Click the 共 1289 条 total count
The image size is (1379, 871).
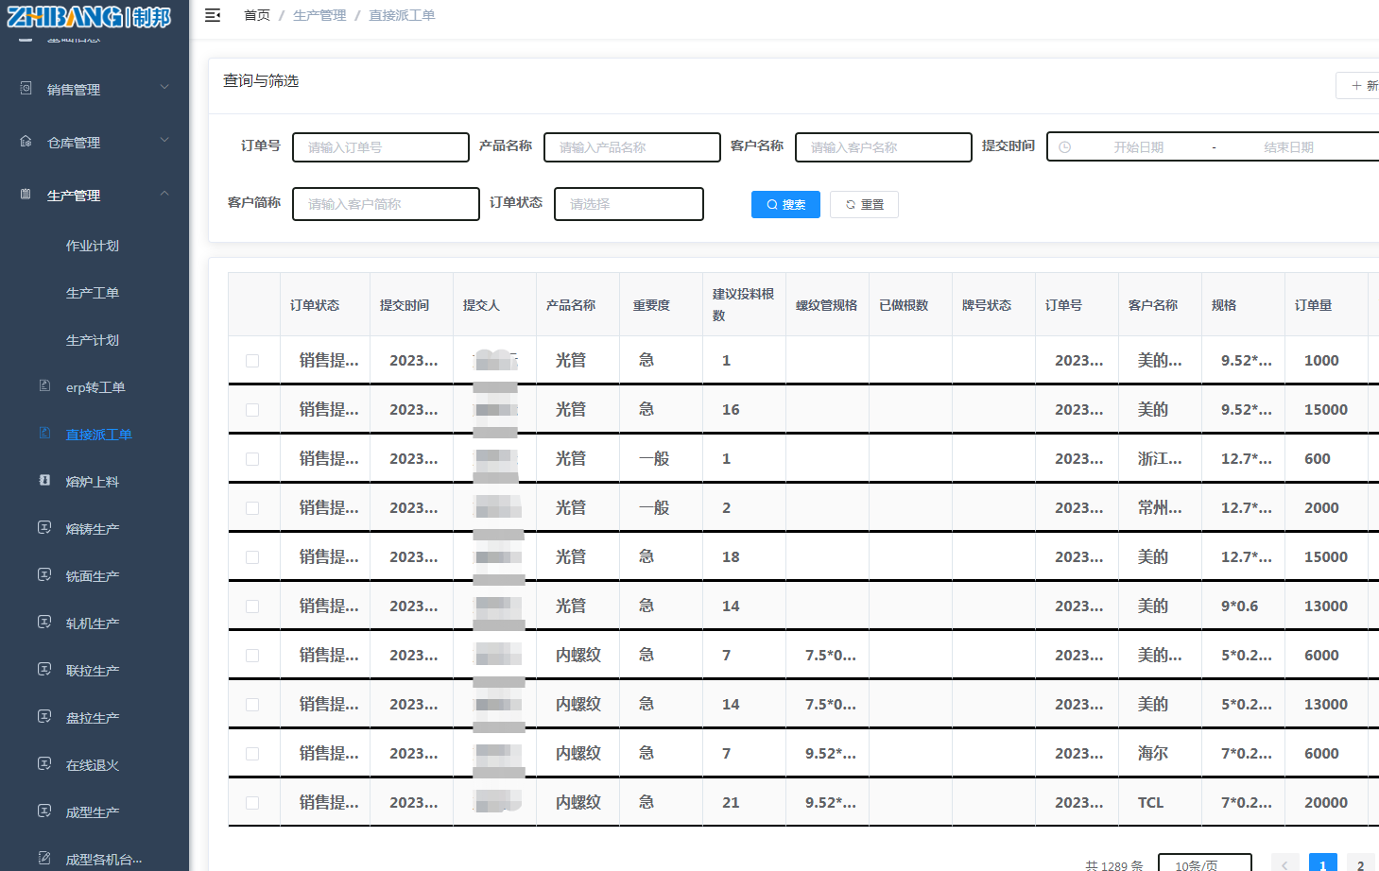[x=1114, y=865]
